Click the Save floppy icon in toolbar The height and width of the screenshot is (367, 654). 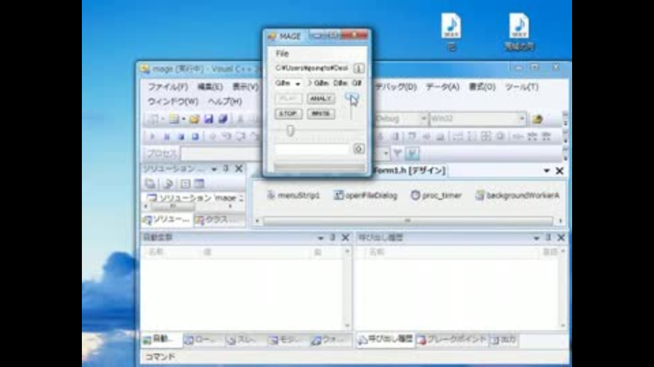(208, 119)
